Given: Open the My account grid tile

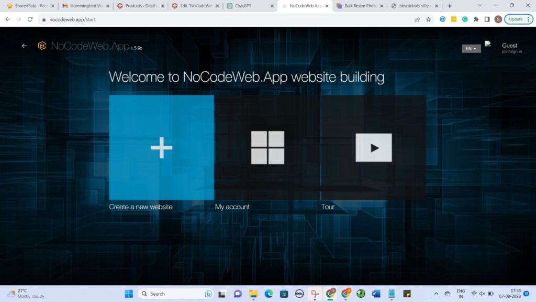Looking at the screenshot, I should (x=267, y=147).
